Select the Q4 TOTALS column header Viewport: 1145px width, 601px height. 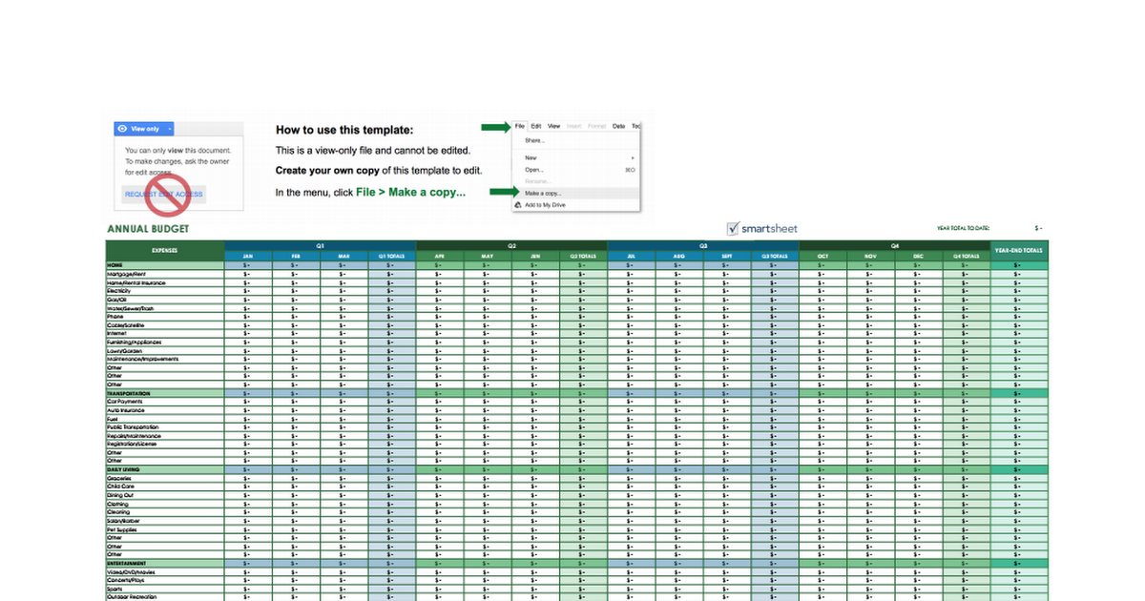(x=967, y=256)
